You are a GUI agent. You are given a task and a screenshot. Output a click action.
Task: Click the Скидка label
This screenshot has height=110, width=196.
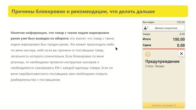tap(146, 34)
